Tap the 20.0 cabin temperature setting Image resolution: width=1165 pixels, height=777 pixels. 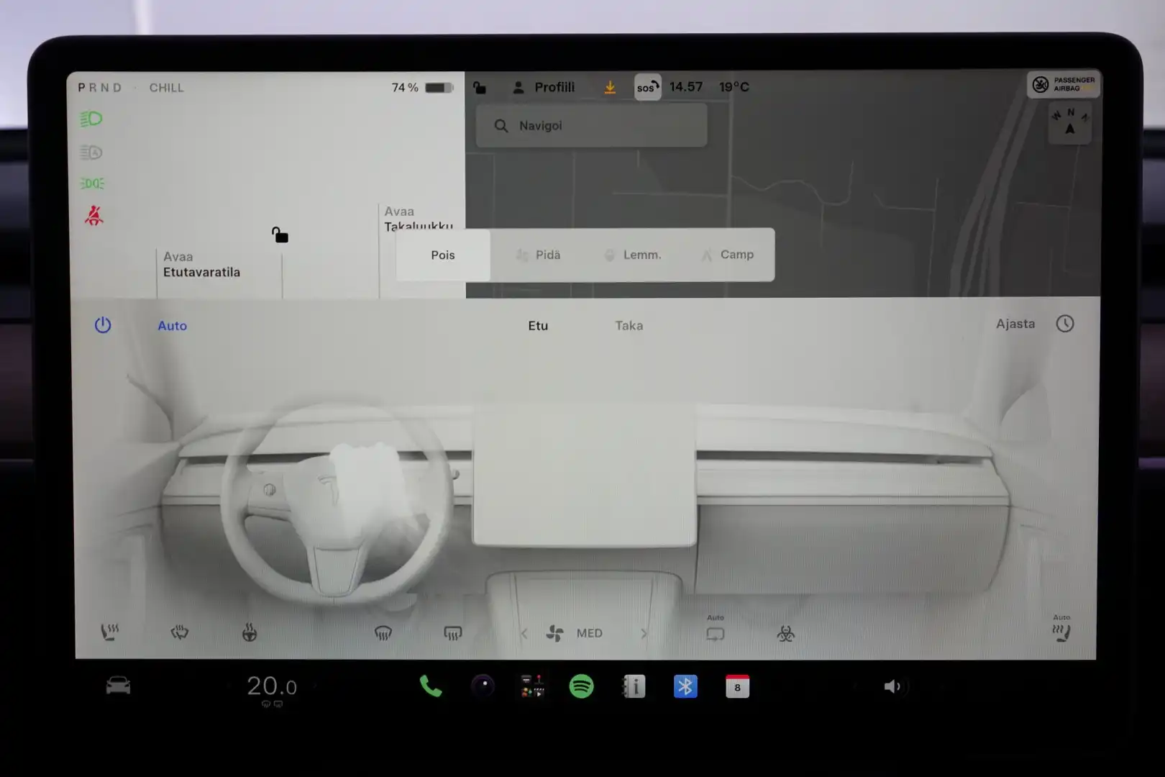click(272, 686)
